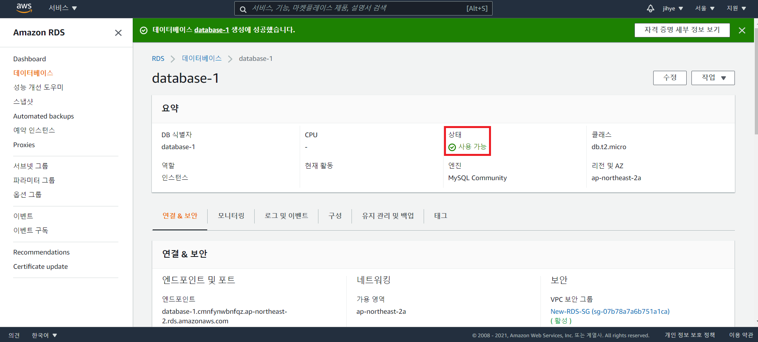758x342 pixels.
Task: Open 이용 약관 footer link
Action: pos(741,335)
